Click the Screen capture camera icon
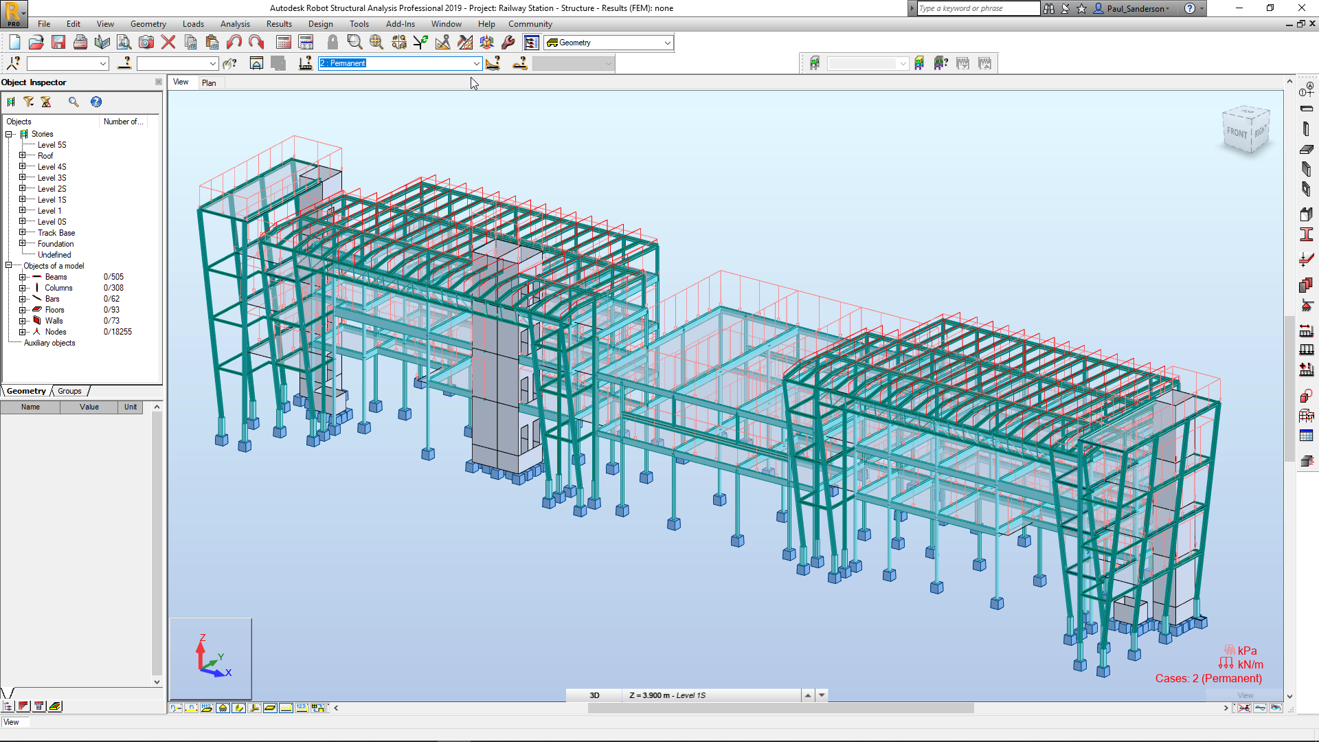 146,43
